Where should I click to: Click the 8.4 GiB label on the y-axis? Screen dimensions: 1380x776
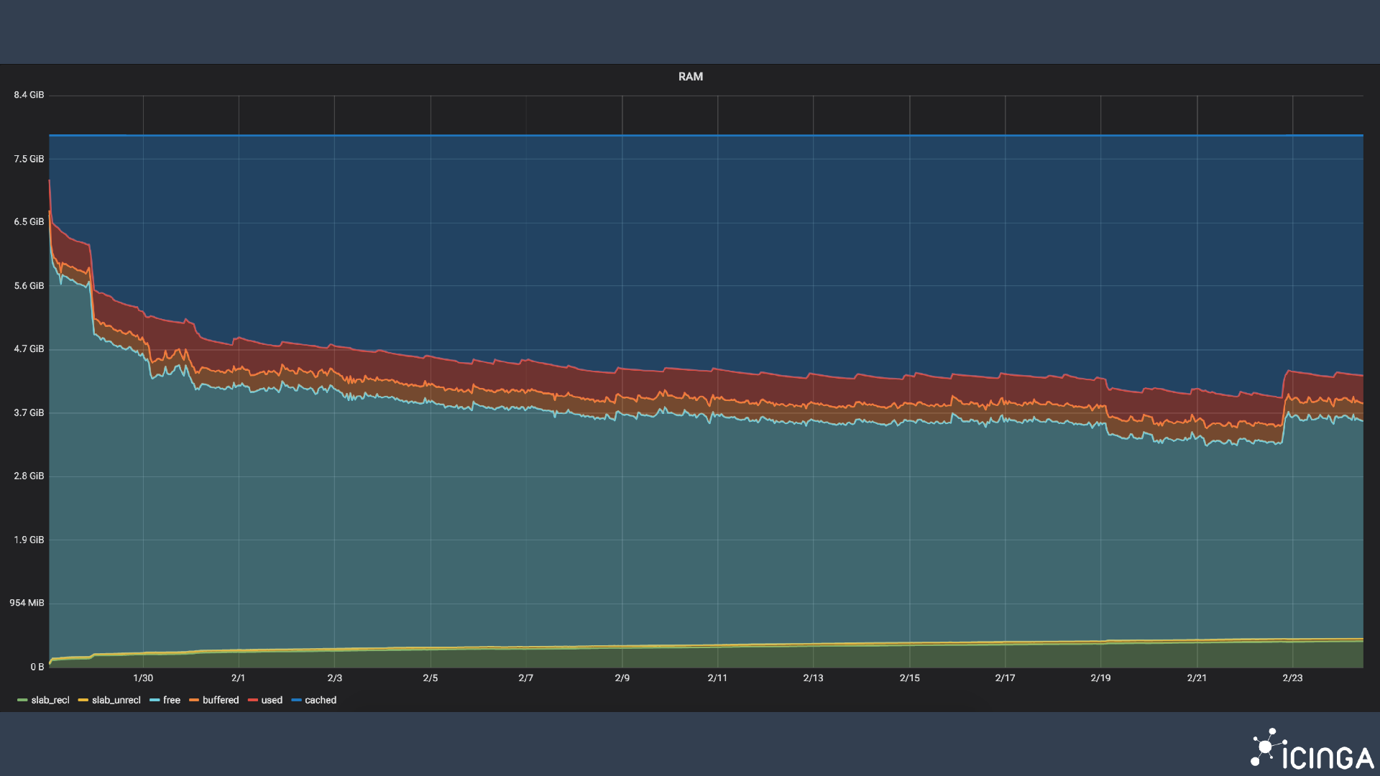click(28, 94)
